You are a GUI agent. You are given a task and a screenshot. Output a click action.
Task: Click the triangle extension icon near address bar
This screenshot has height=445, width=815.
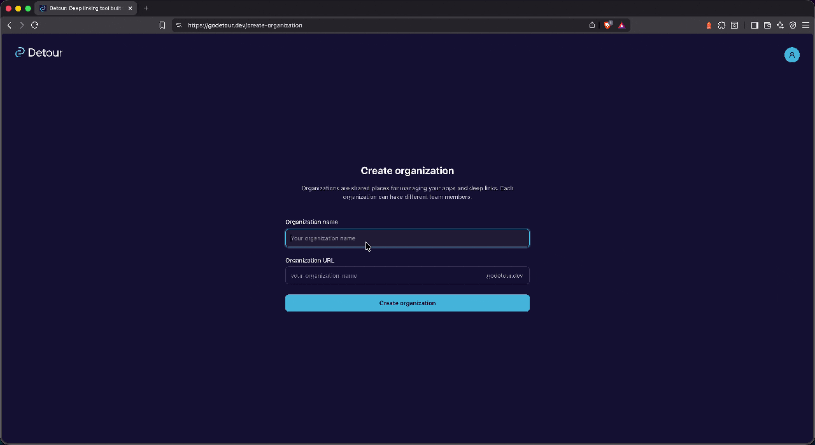pos(622,25)
